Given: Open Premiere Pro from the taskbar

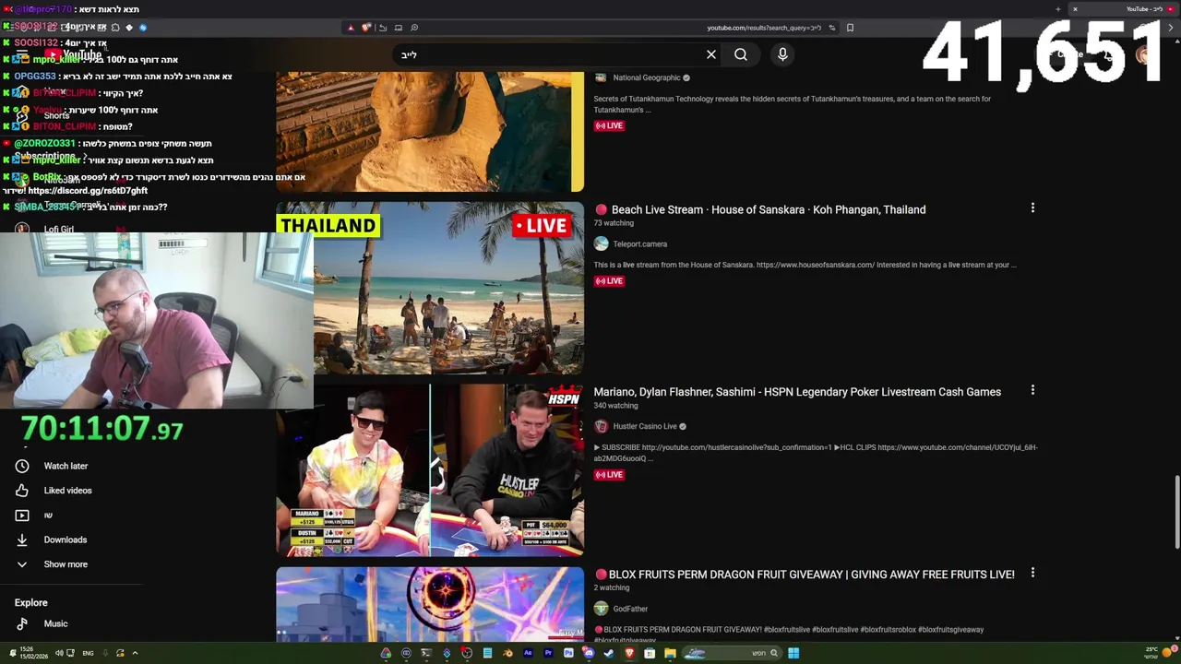Looking at the screenshot, I should coord(548,653).
